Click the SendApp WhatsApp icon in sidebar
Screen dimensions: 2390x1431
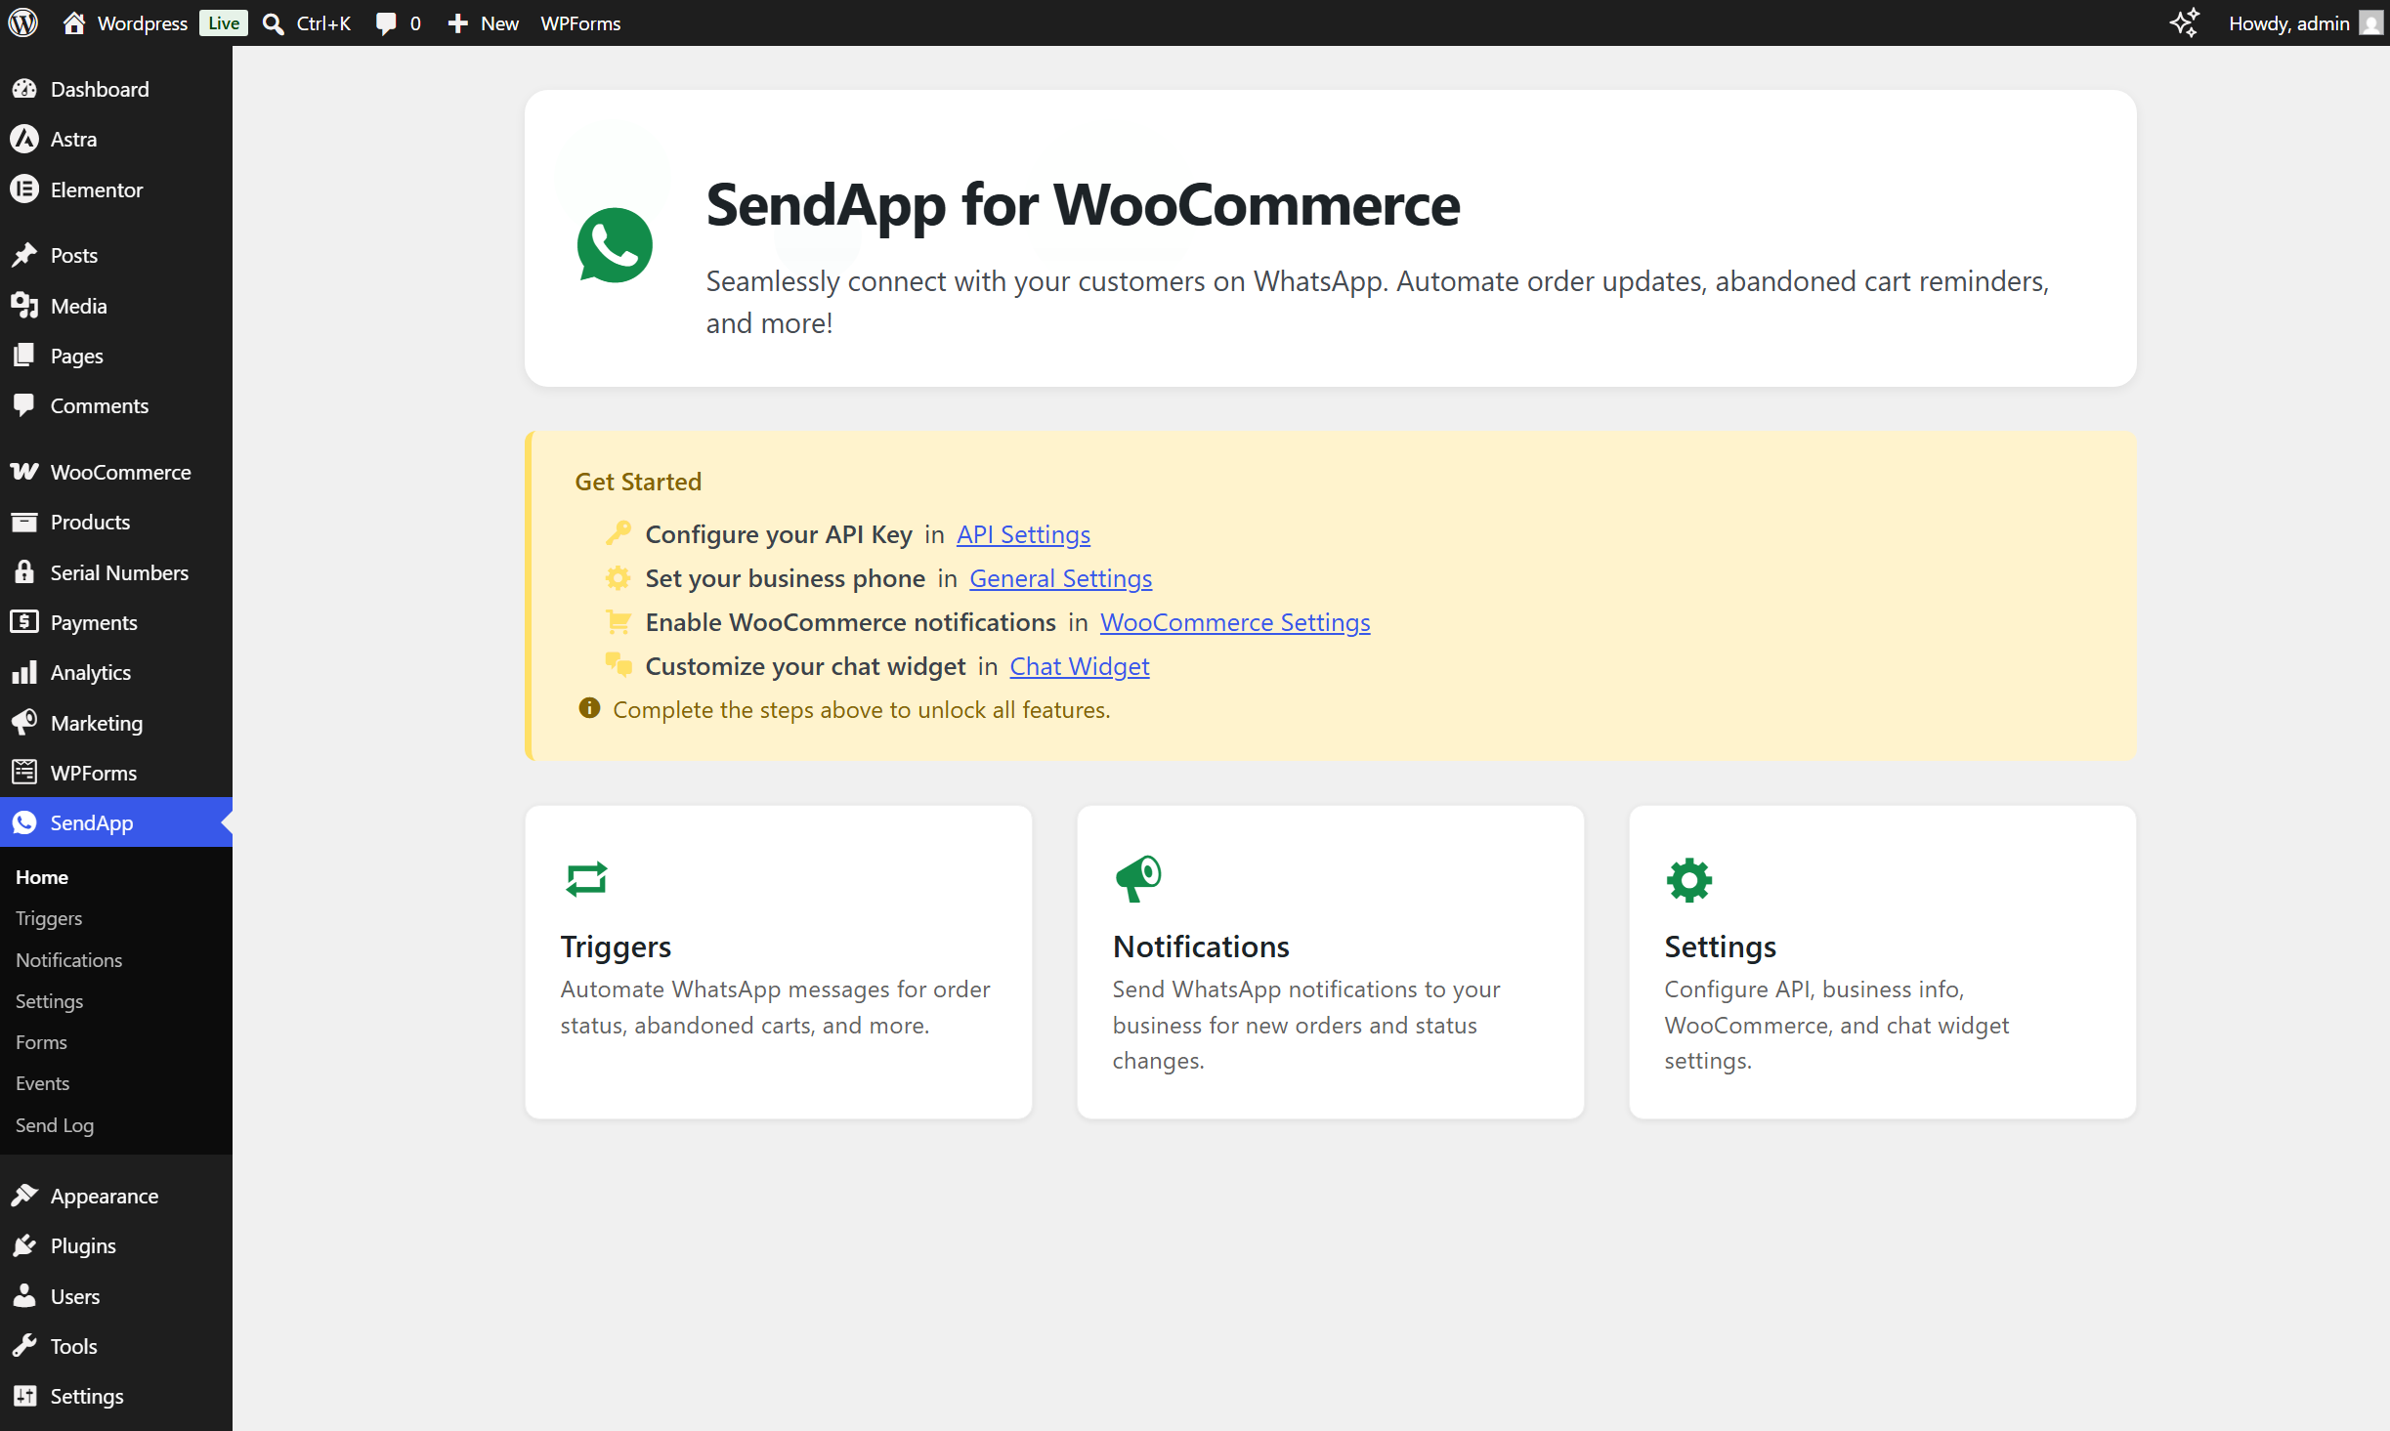pos(24,822)
